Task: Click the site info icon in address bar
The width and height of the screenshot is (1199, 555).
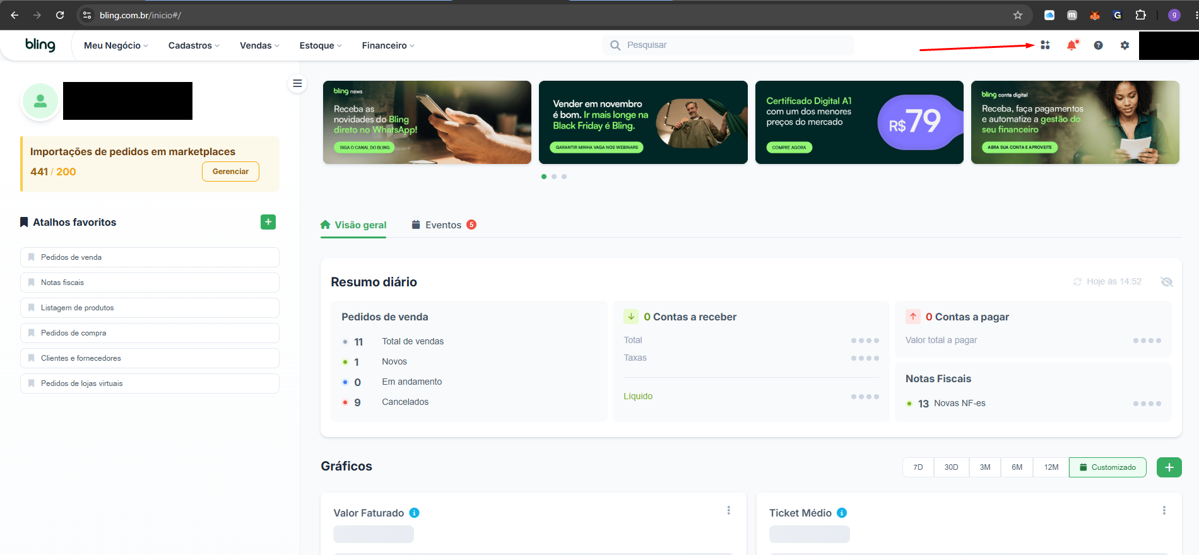Action: click(87, 15)
